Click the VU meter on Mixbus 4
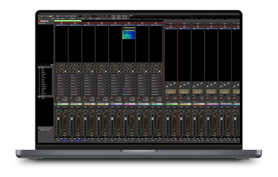 [184, 92]
